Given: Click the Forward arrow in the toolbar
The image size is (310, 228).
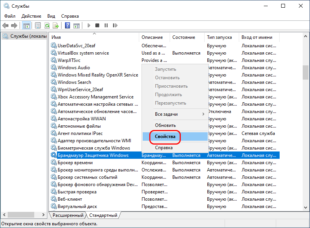Looking at the screenshot, I should pyautogui.click(x=14, y=25).
